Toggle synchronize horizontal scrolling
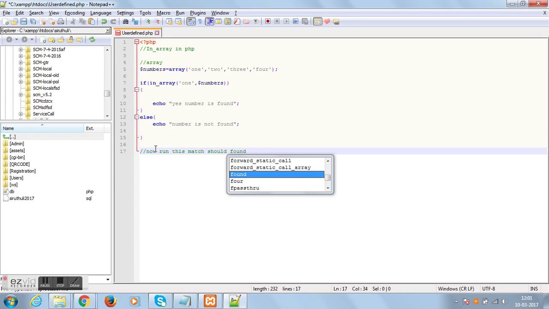The width and height of the screenshot is (549, 309). [x=178, y=21]
